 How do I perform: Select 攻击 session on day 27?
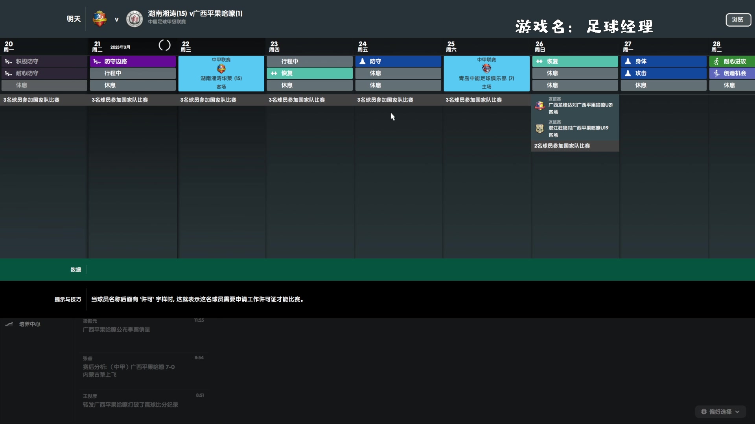(x=664, y=73)
